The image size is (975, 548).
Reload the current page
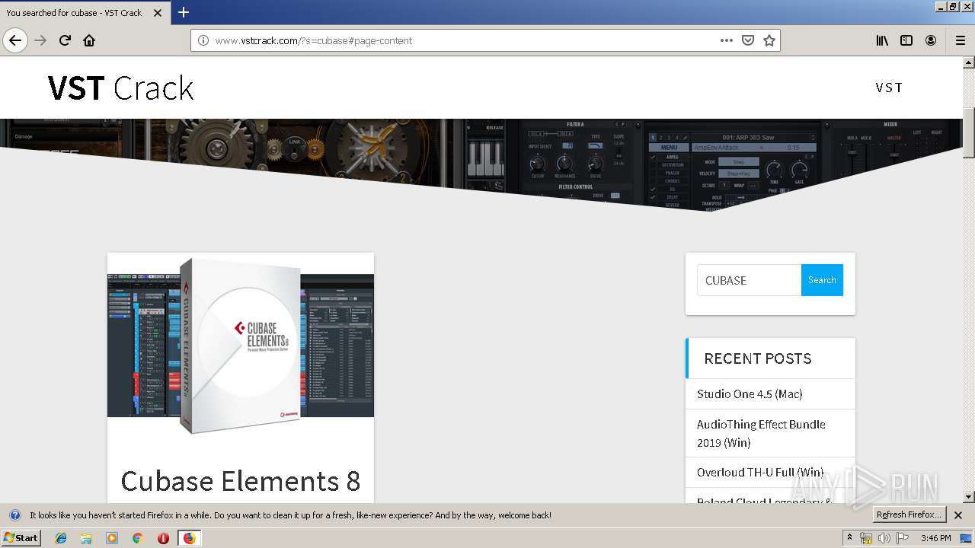click(65, 40)
